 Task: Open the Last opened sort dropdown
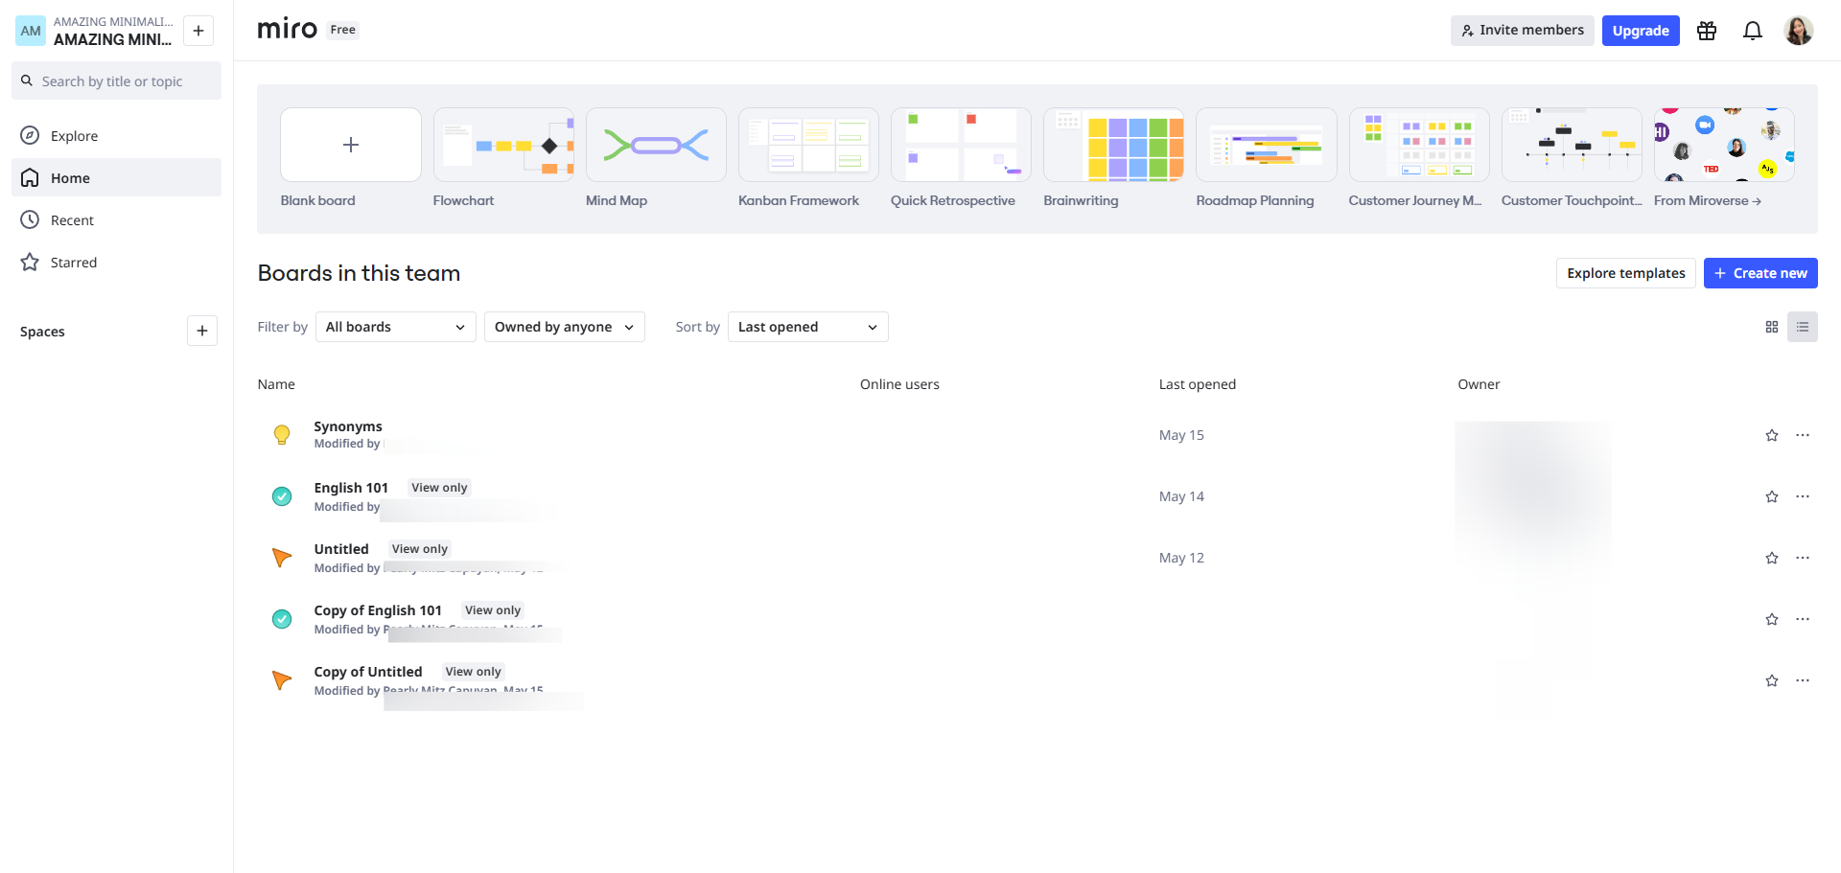click(x=807, y=327)
